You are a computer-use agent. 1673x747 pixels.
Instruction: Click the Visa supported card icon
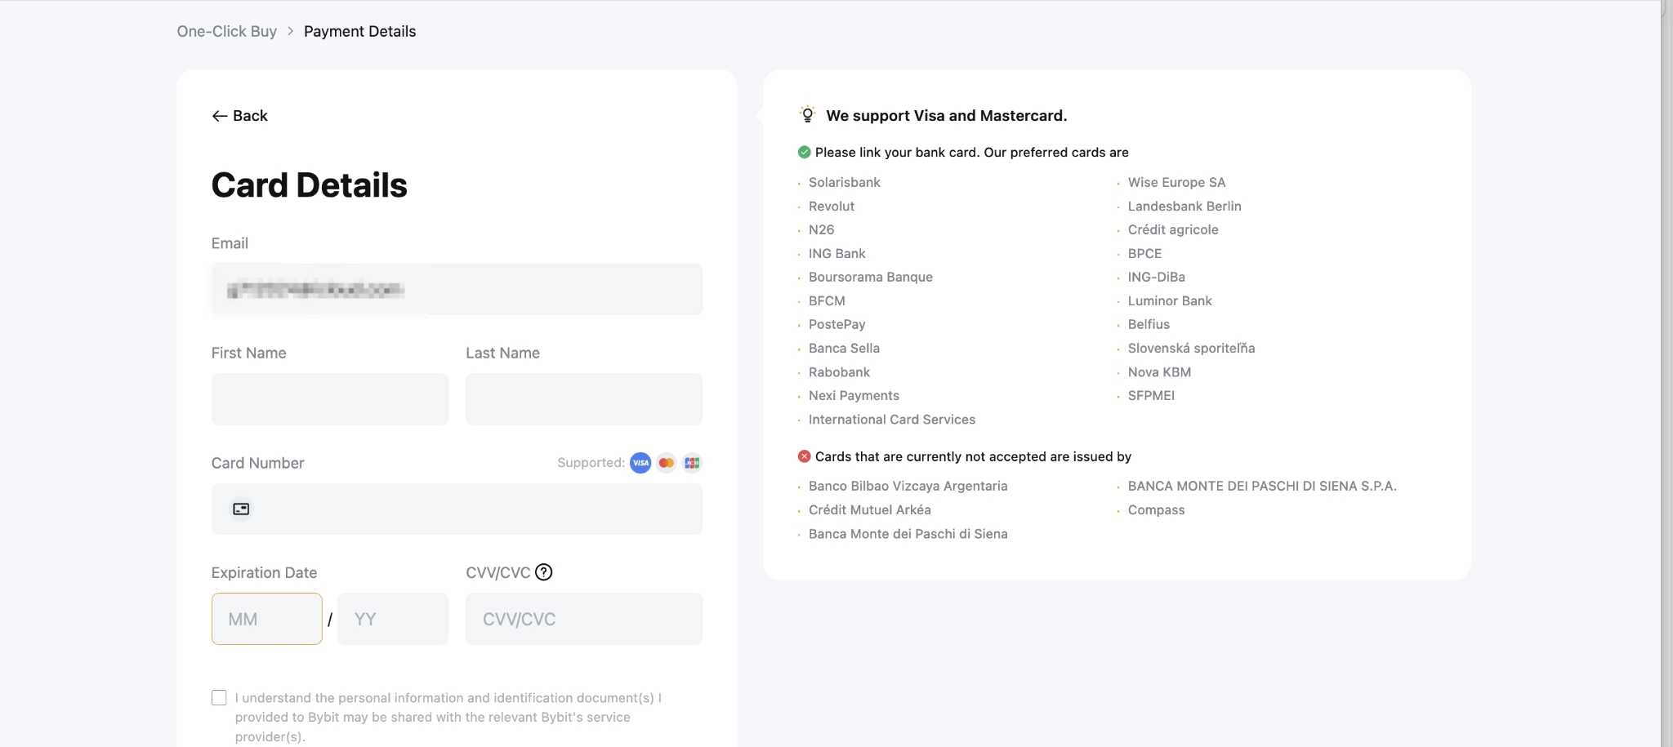coord(640,463)
